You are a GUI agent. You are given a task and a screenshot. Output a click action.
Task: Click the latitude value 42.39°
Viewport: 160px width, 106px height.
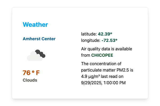pyautogui.click(x=105, y=34)
